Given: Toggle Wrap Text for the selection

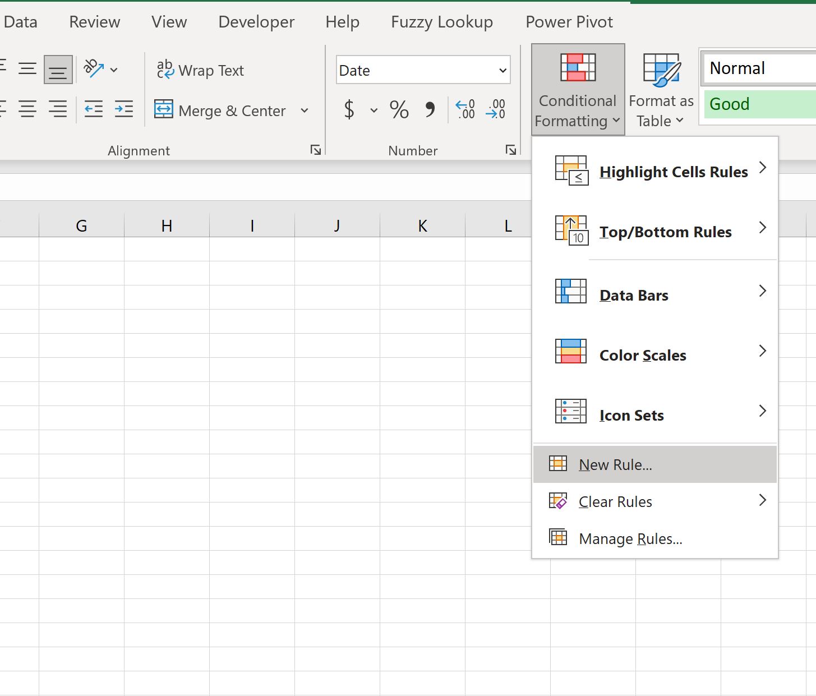Looking at the screenshot, I should point(200,70).
